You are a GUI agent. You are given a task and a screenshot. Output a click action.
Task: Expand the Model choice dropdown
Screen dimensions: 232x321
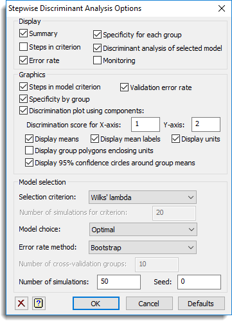[143, 230]
